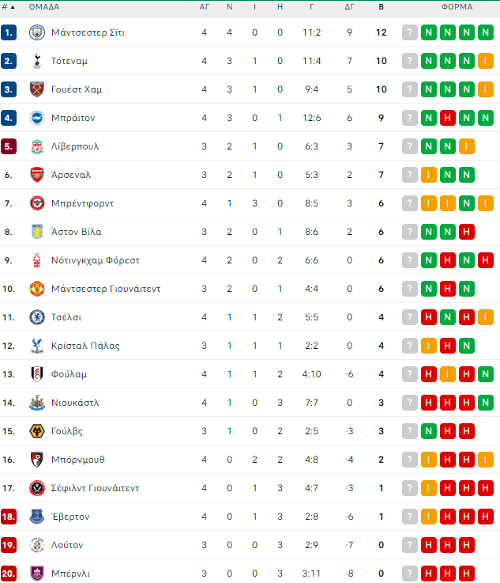Viewport: 500px width, 583px height.
Task: Click Man City's grey question mark form badge
Action: pos(410,32)
